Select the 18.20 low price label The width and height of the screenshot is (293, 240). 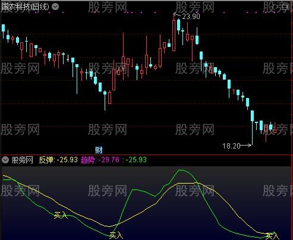tap(231, 146)
